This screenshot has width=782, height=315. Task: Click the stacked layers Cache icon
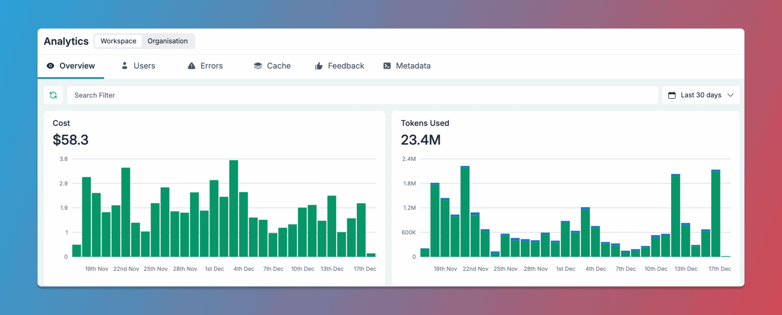click(x=258, y=66)
